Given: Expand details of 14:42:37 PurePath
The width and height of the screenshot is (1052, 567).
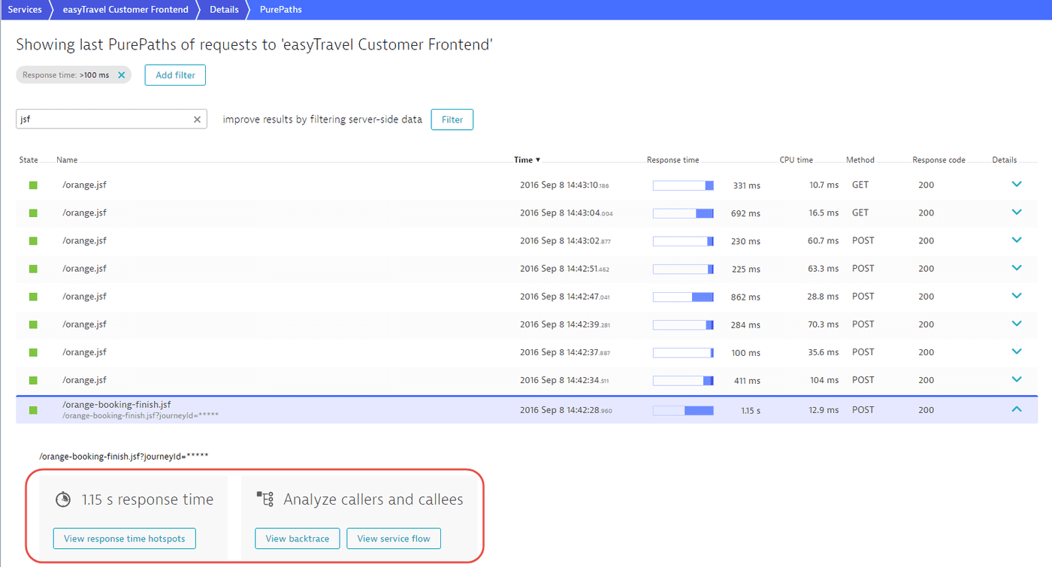Looking at the screenshot, I should (x=1017, y=351).
